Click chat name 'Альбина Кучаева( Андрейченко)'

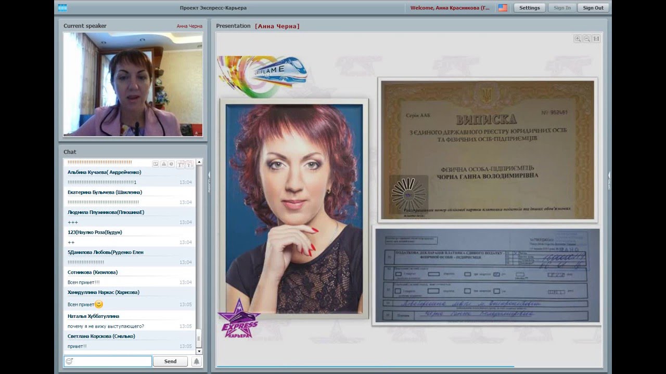(x=104, y=172)
